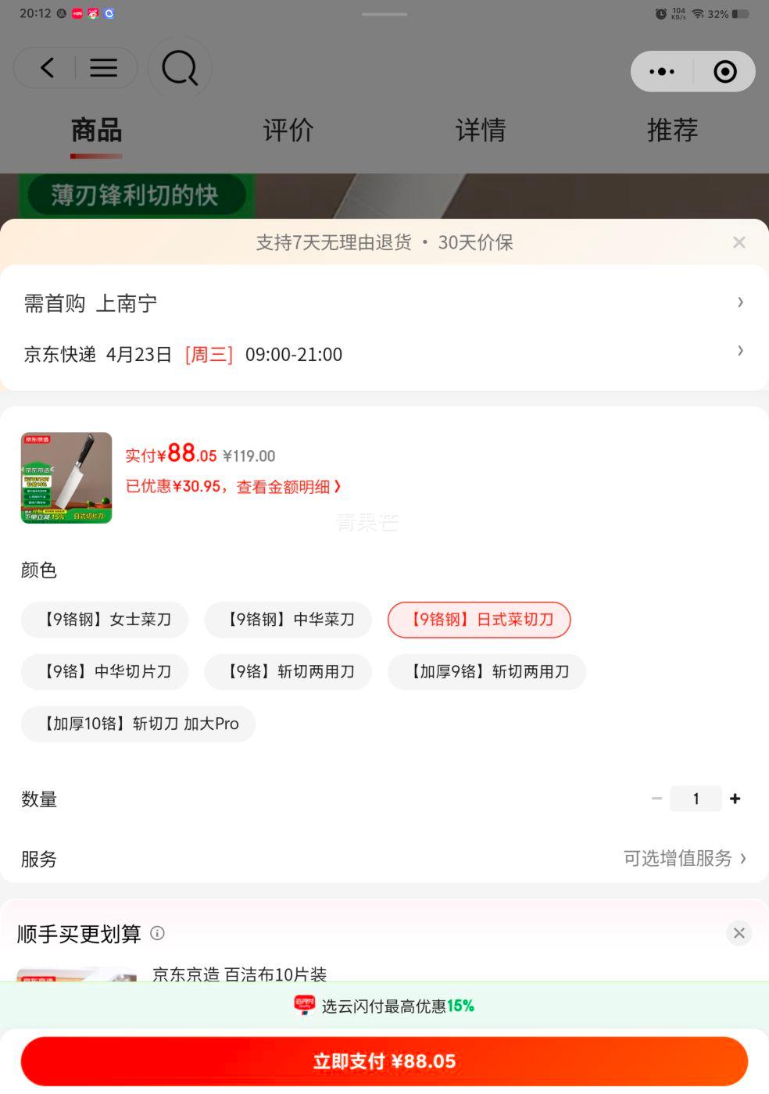Tap the magnifier search icon
Screen dimensions: 769x1094
pos(180,69)
